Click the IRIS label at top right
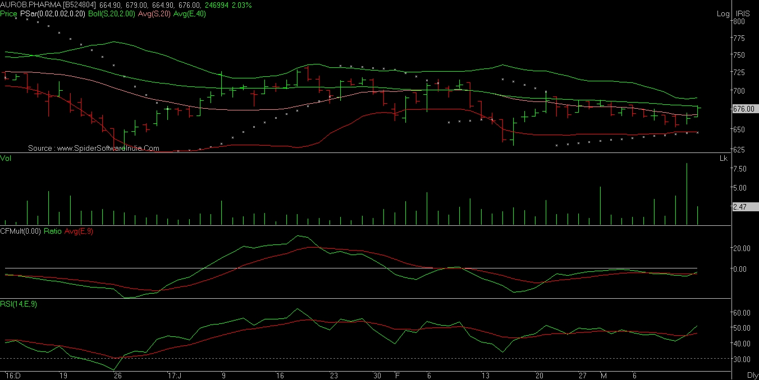The width and height of the screenshot is (759, 380). [x=743, y=14]
